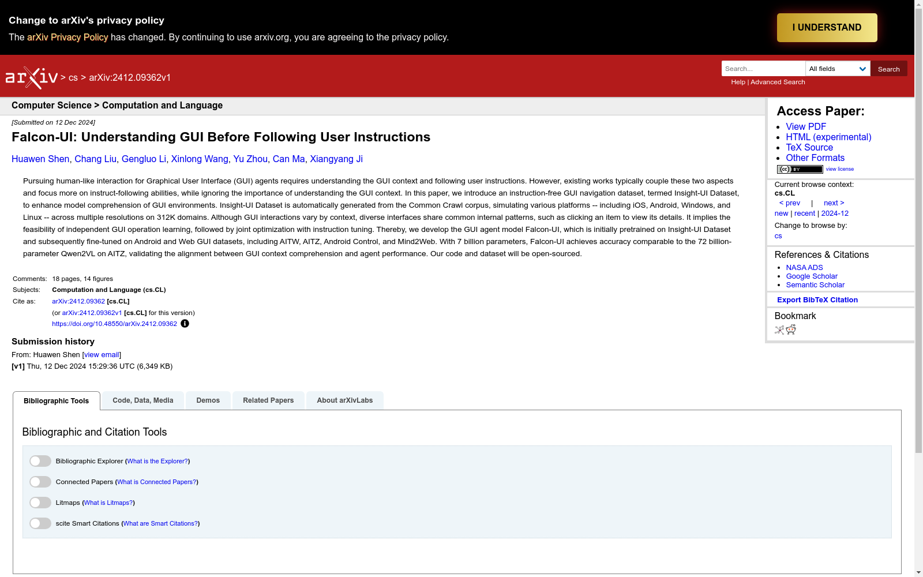Click the Help link under search
This screenshot has width=923, height=577.
(x=738, y=82)
